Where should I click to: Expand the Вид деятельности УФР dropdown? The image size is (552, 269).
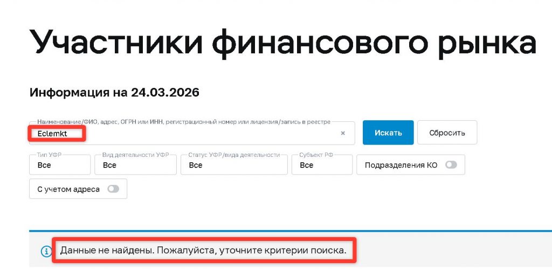[x=135, y=165]
